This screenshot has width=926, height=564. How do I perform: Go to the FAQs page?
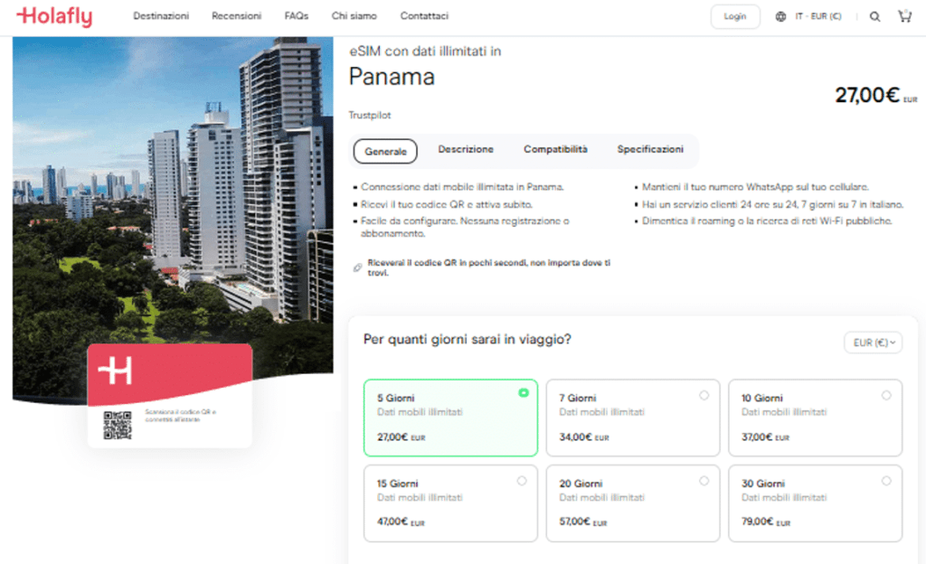coord(297,16)
